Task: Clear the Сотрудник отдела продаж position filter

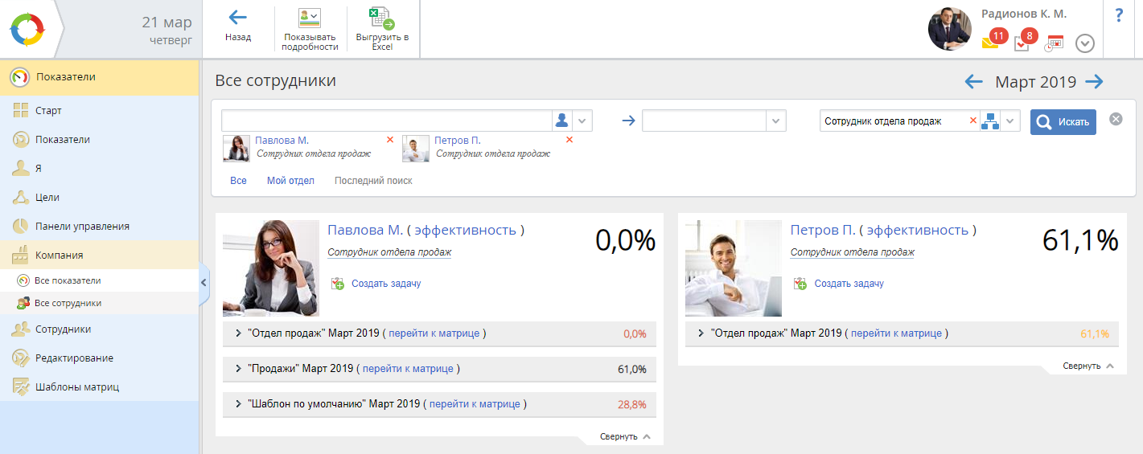Action: pos(972,121)
